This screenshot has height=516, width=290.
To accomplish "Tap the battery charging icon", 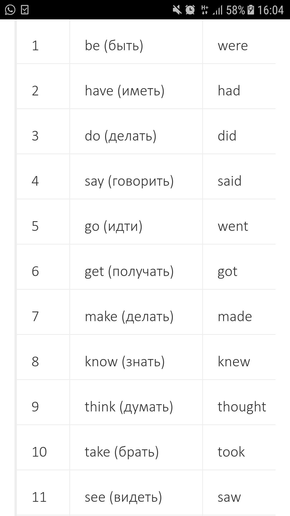I will [x=251, y=10].
